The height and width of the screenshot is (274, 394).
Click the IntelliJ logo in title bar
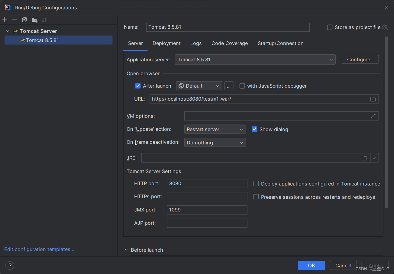point(8,8)
